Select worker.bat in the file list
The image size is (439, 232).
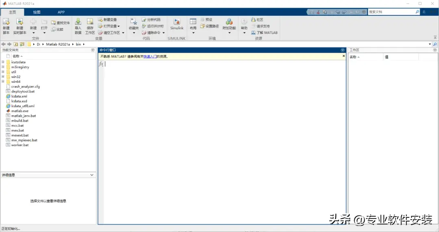tap(20, 145)
